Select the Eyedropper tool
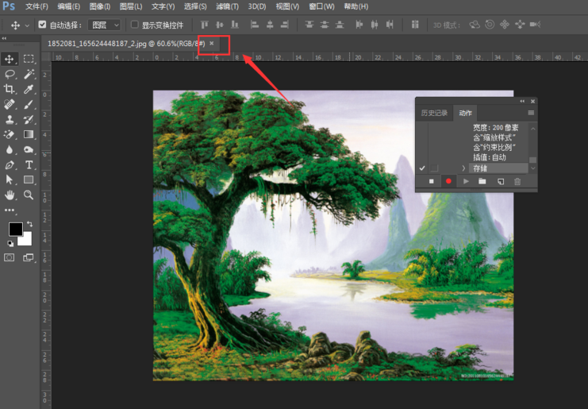588x409 pixels. (x=29, y=89)
